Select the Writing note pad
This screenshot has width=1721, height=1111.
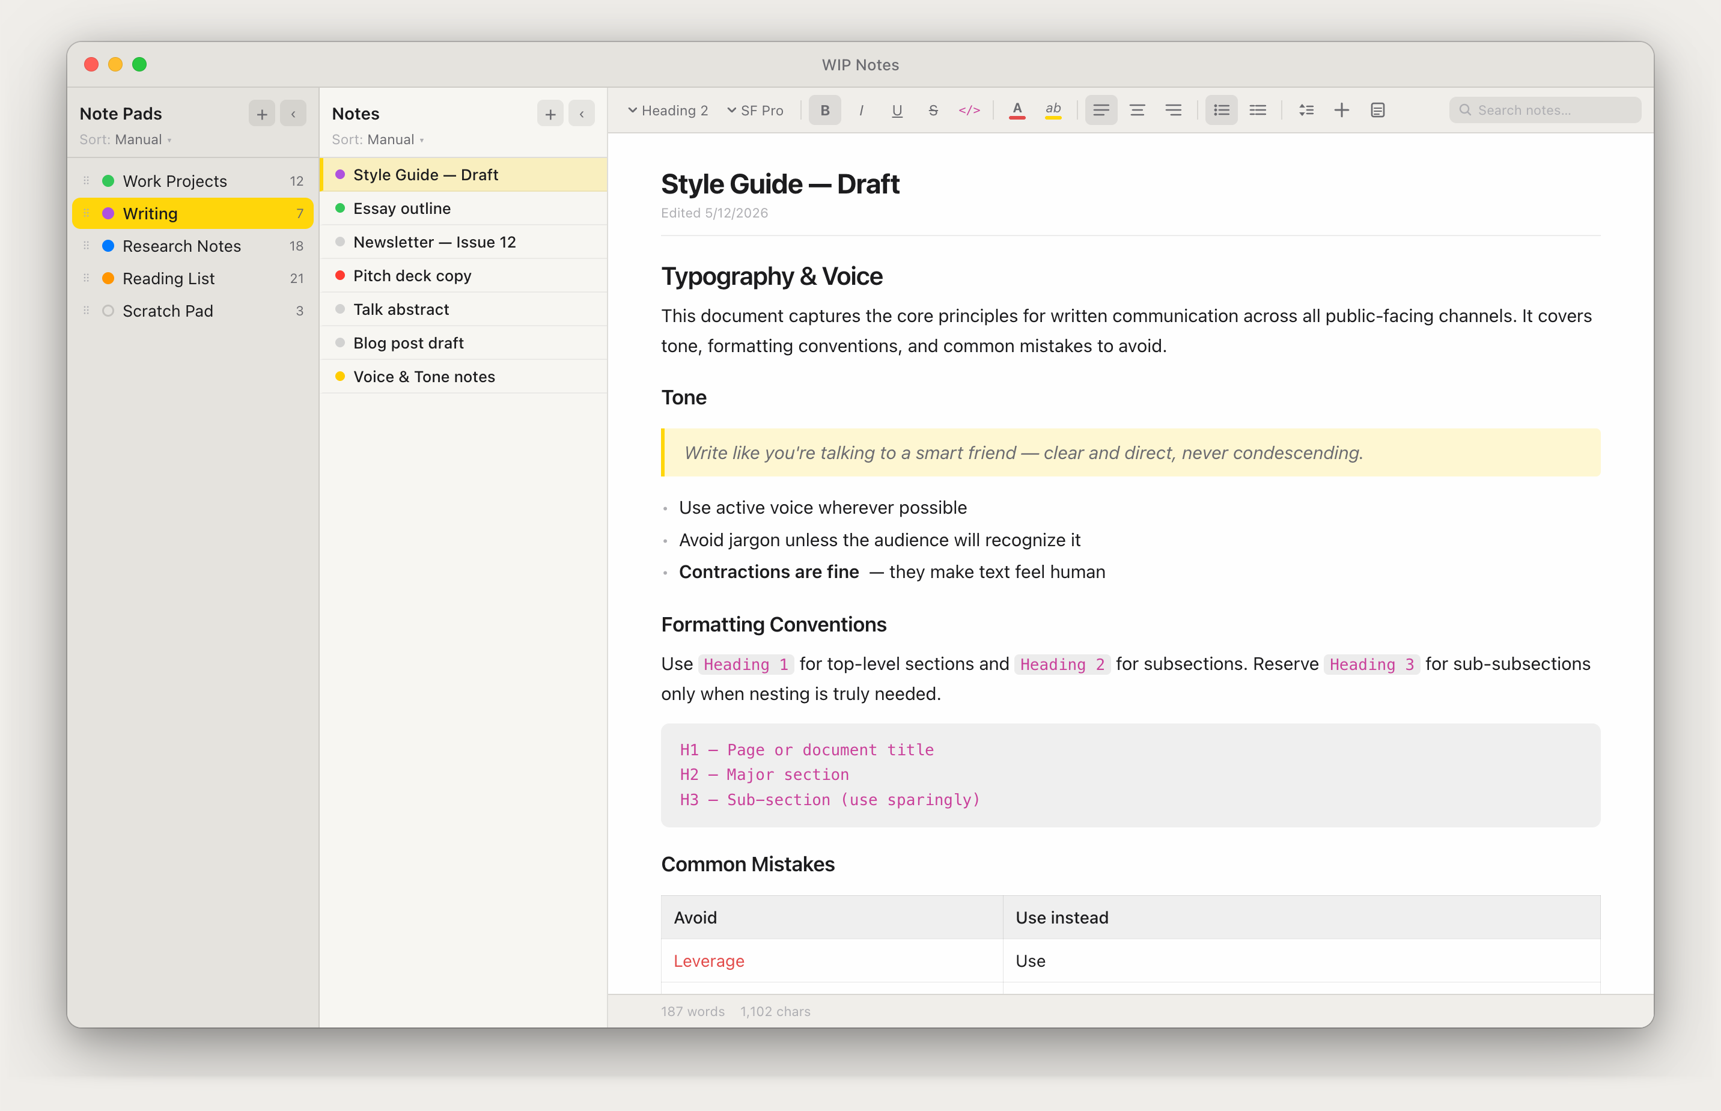click(x=192, y=213)
